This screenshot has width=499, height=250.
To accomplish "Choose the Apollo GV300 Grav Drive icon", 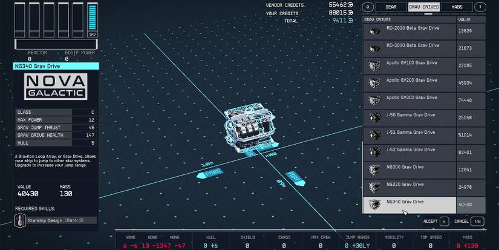I will 374,100.
